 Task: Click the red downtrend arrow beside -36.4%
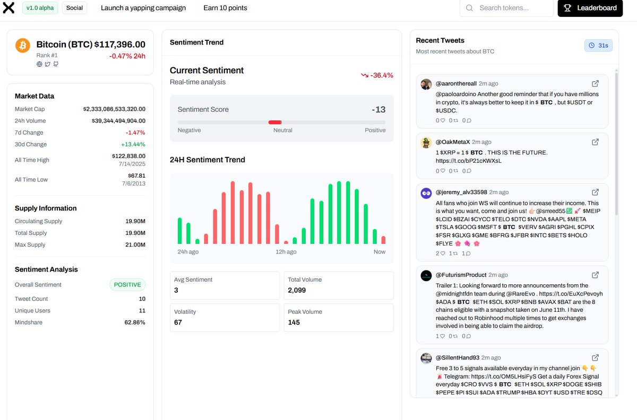click(365, 75)
